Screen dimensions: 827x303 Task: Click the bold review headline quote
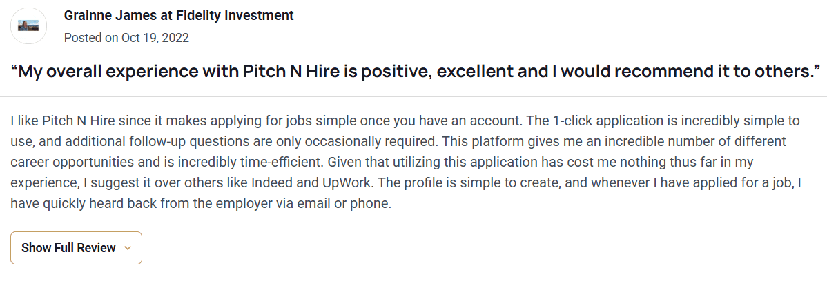pos(416,71)
